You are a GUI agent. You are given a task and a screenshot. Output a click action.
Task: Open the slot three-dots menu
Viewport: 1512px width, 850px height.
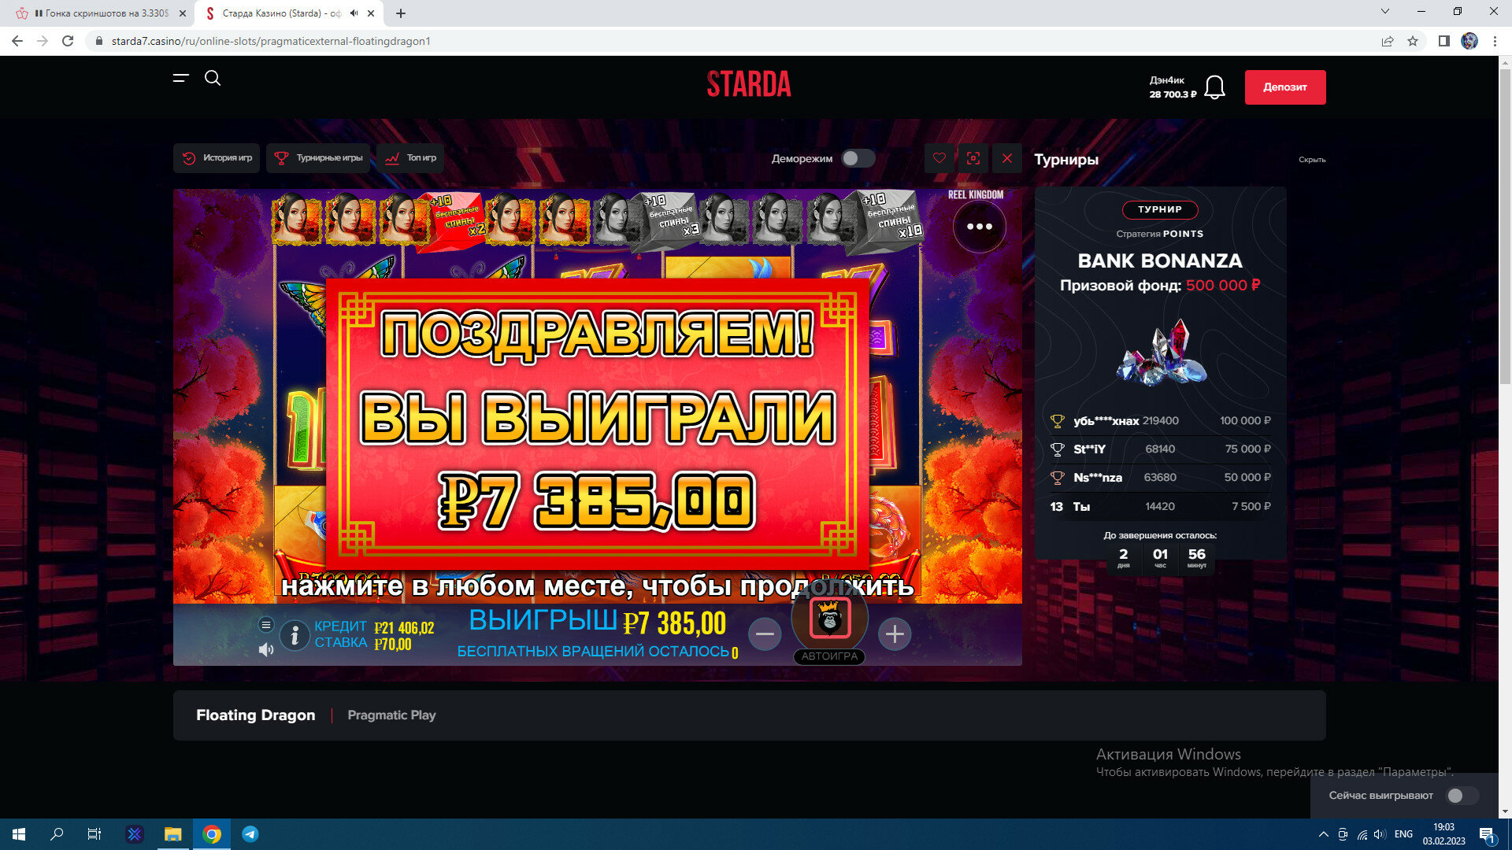979,227
